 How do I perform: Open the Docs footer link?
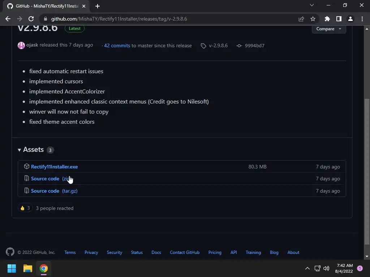click(156, 252)
